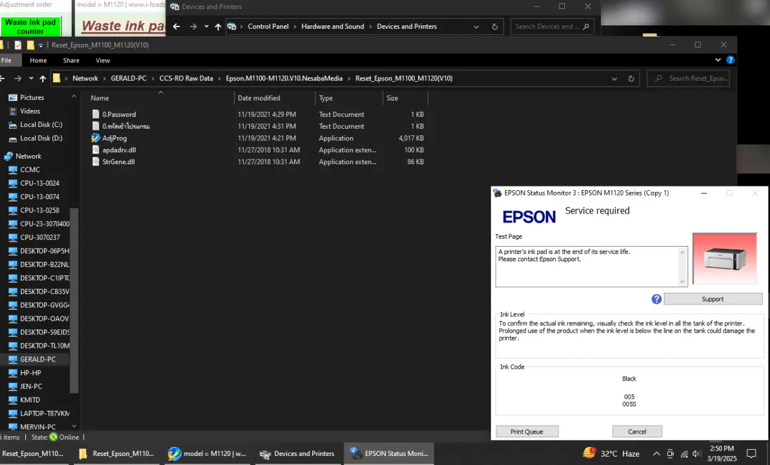The image size is (770, 465).
Task: Sort files by Date modified column
Action: [259, 98]
